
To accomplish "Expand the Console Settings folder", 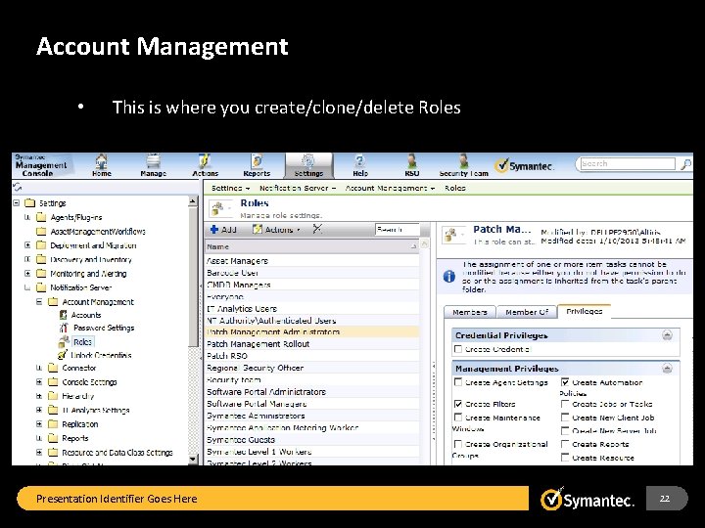I will [39, 382].
